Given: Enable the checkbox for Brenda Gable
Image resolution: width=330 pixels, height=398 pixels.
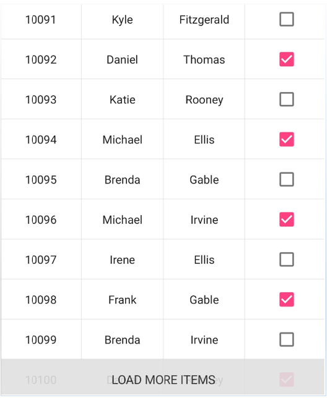Looking at the screenshot, I should pos(287,179).
